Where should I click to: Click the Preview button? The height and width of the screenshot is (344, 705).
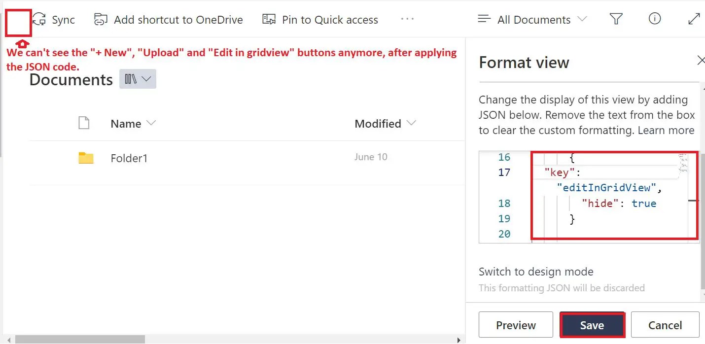[516, 325]
